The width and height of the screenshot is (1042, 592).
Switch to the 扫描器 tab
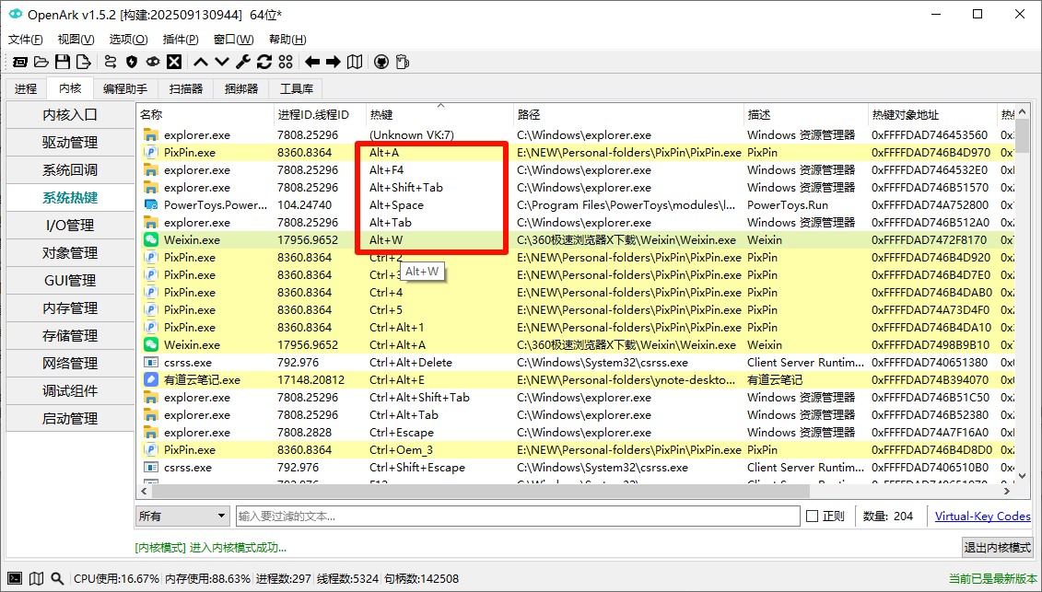[185, 88]
